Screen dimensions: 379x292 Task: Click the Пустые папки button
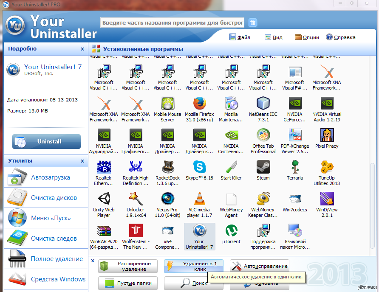click(128, 283)
